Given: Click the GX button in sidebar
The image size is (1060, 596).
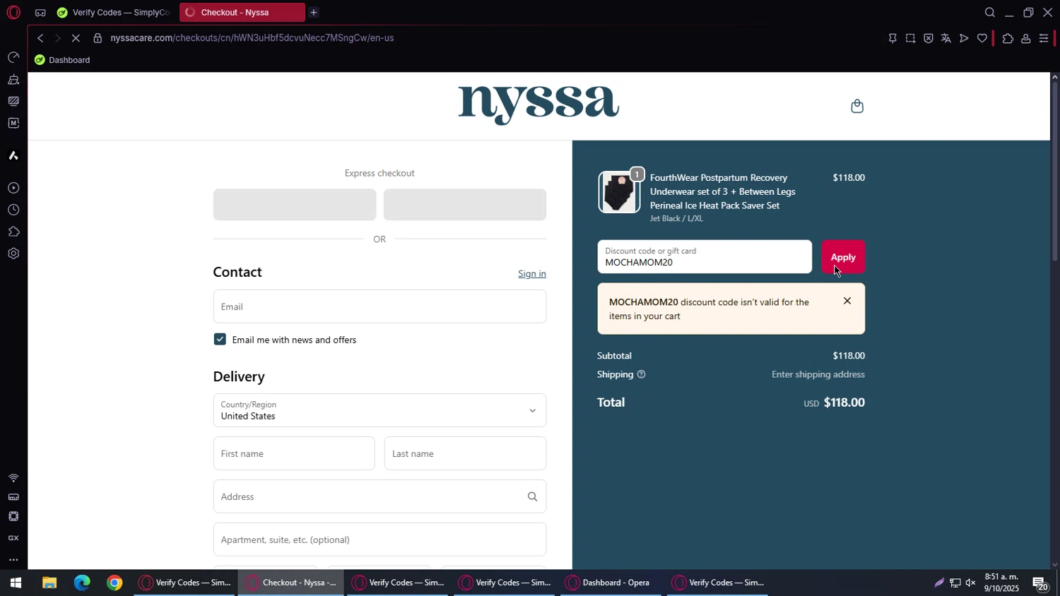Looking at the screenshot, I should pos(13,538).
